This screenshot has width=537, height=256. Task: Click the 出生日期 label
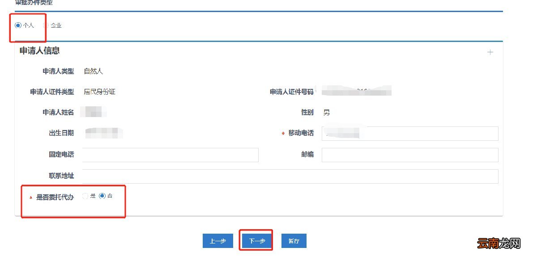click(61, 133)
